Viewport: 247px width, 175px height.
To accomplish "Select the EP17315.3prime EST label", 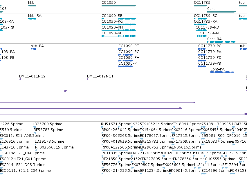I will pos(186,136).
